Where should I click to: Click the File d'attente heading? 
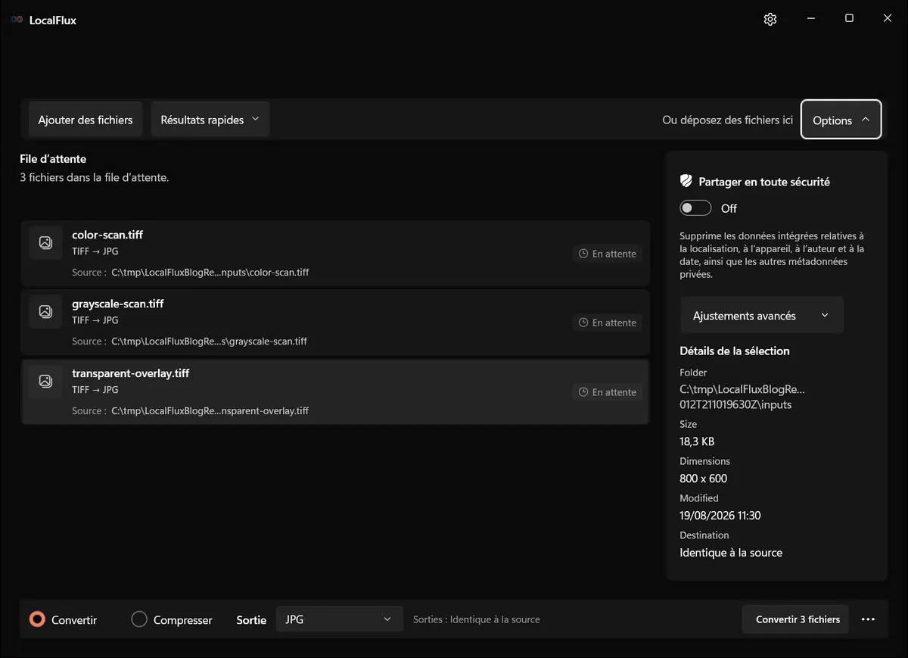[x=53, y=159]
